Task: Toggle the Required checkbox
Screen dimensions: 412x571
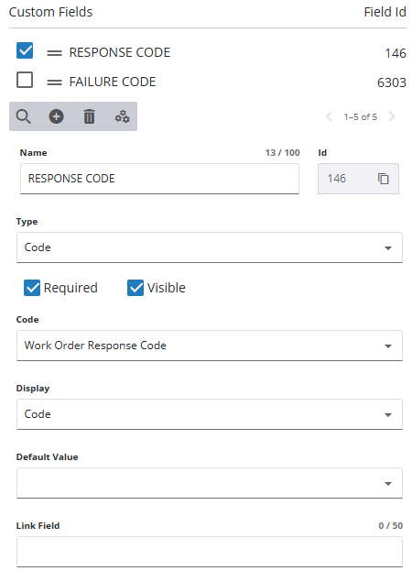Action: tap(32, 288)
